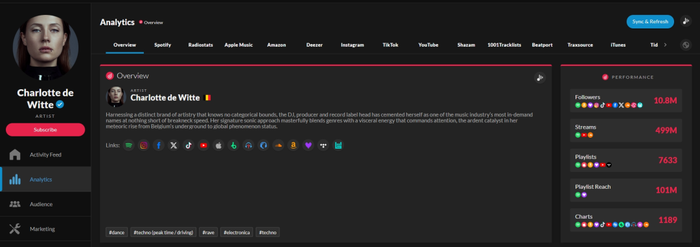Click the Analytics bar chart icon
The image size is (700, 247).
click(x=15, y=179)
